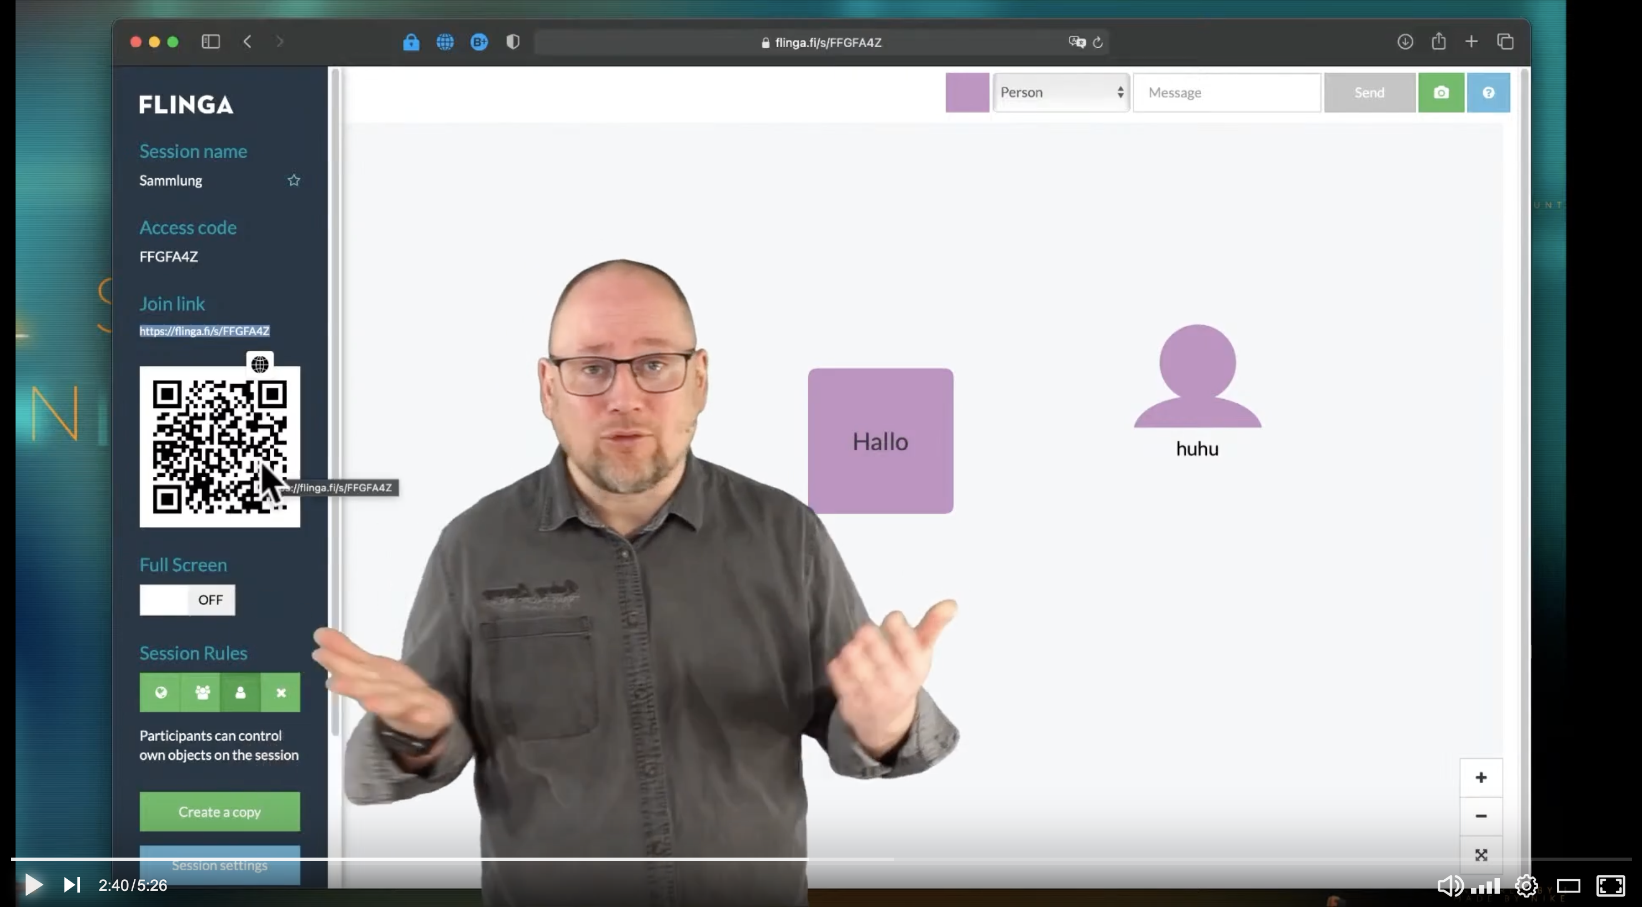The height and width of the screenshot is (907, 1642).
Task: Click the green camera snapshot button
Action: click(x=1440, y=93)
